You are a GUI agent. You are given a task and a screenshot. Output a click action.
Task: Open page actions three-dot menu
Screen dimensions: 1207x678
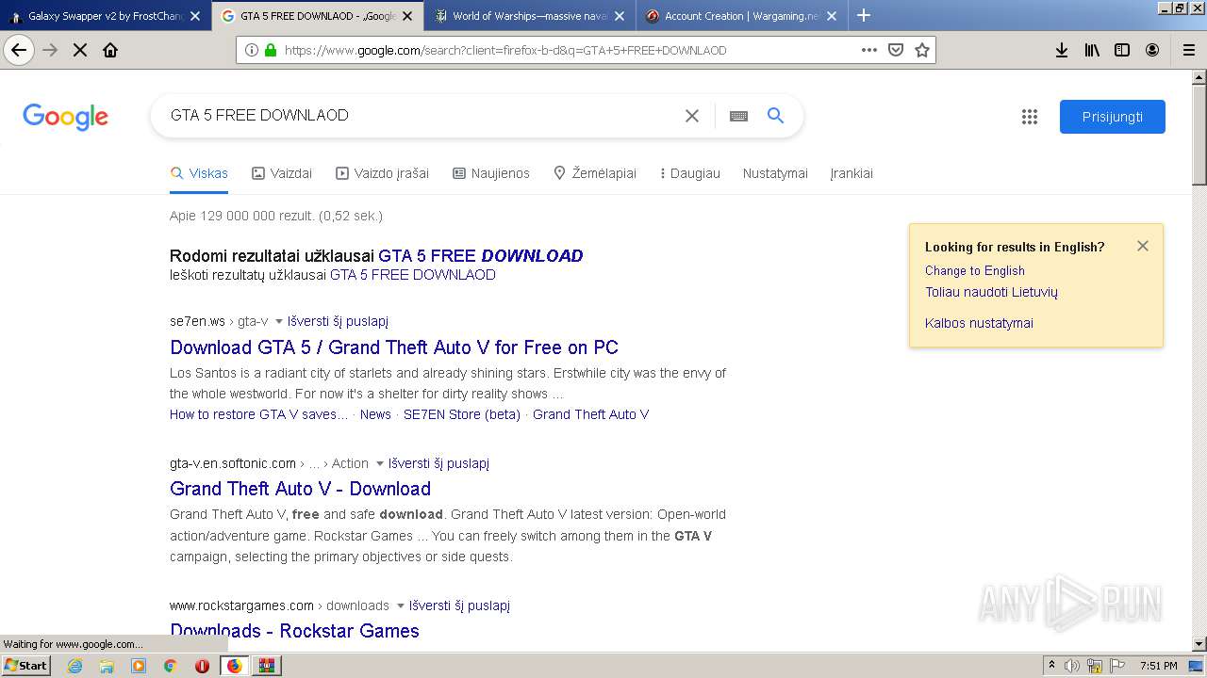click(x=869, y=50)
